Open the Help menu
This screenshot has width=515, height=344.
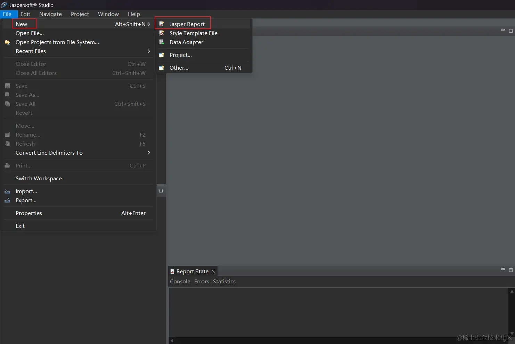coord(134,14)
